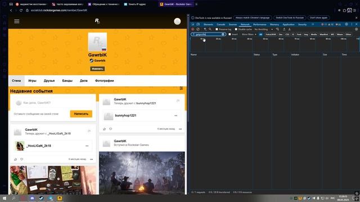This screenshot has width=360, height=202.
Task: Toggle the network filter bar
Action: (x=205, y=29)
